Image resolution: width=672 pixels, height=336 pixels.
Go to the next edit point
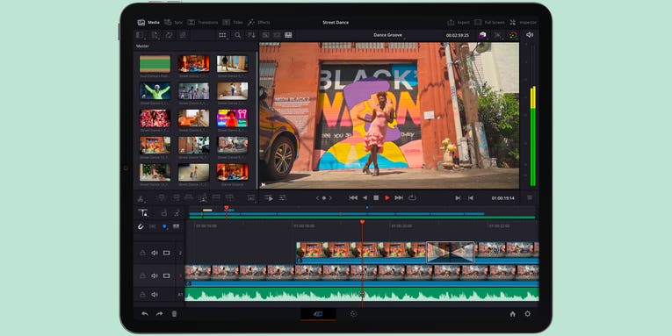coord(458,197)
